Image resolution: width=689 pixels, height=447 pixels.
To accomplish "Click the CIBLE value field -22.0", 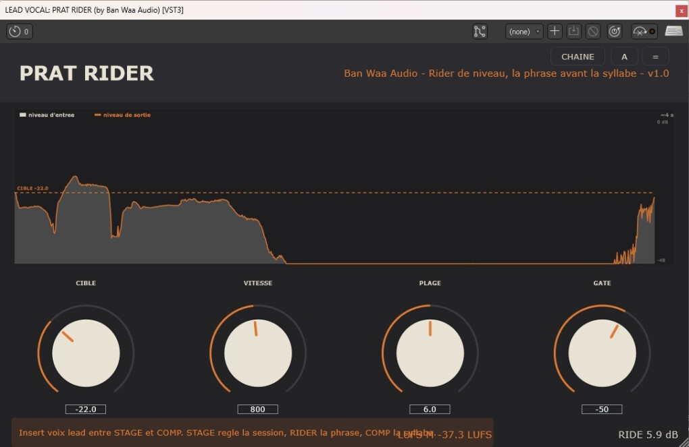I will coord(86,409).
